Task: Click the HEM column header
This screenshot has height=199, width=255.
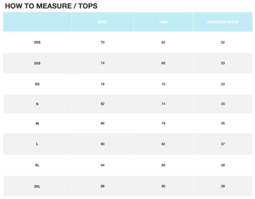Action: pyautogui.click(x=163, y=22)
